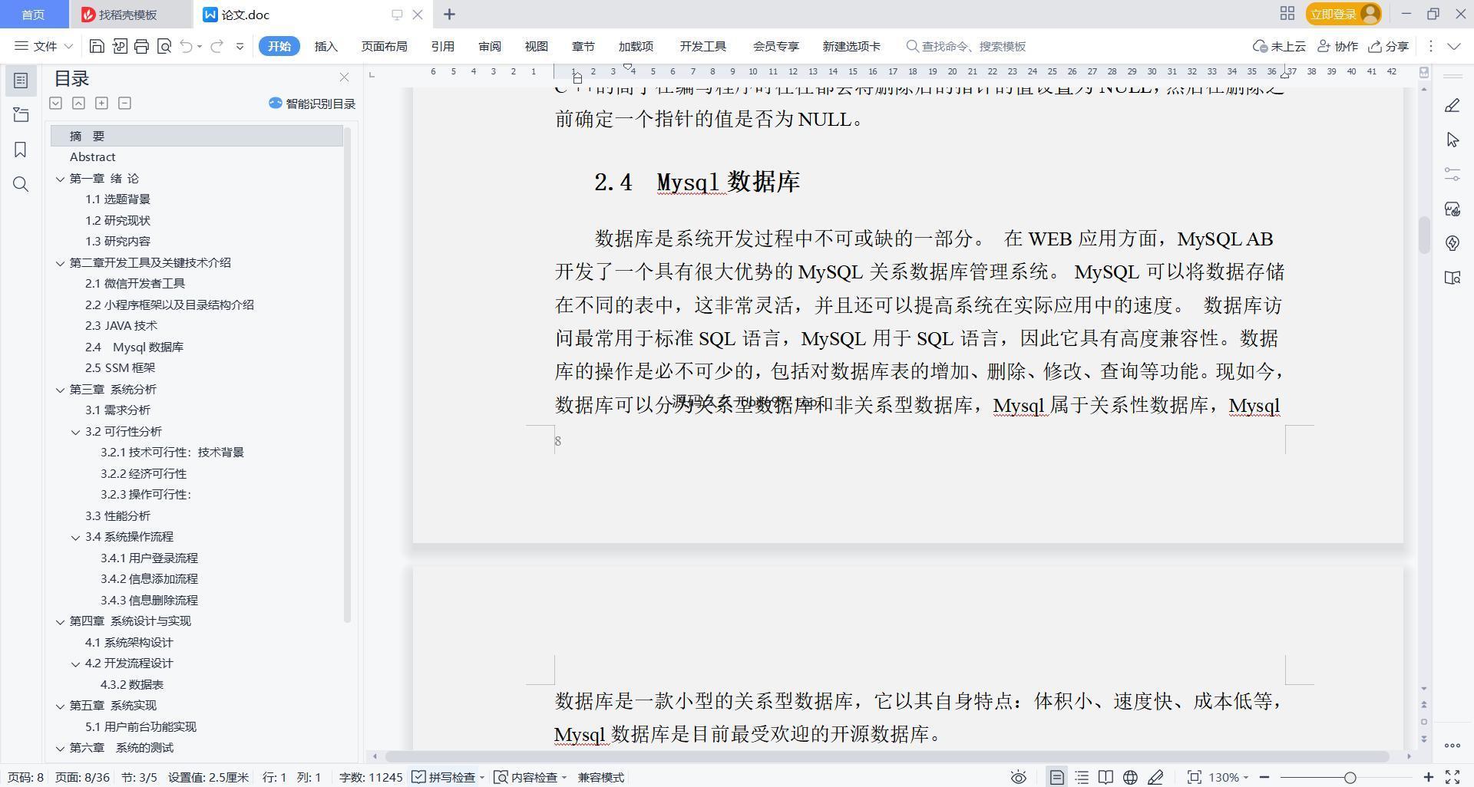The height and width of the screenshot is (787, 1474).
Task: Click the add heading level plus icon
Action: pyautogui.click(x=101, y=103)
